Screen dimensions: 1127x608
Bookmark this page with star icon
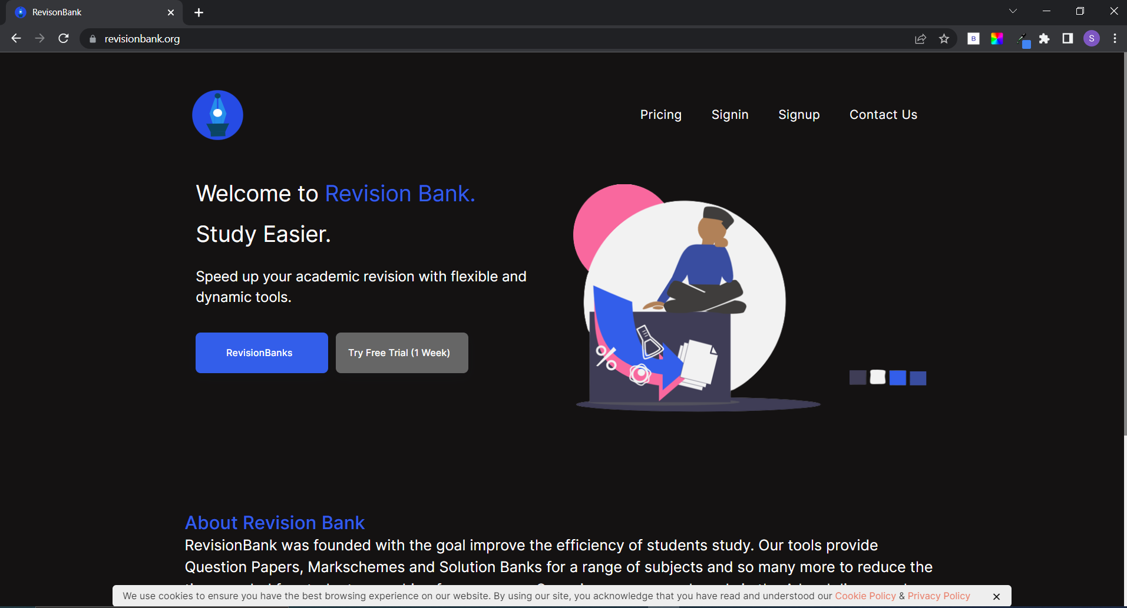click(x=944, y=39)
